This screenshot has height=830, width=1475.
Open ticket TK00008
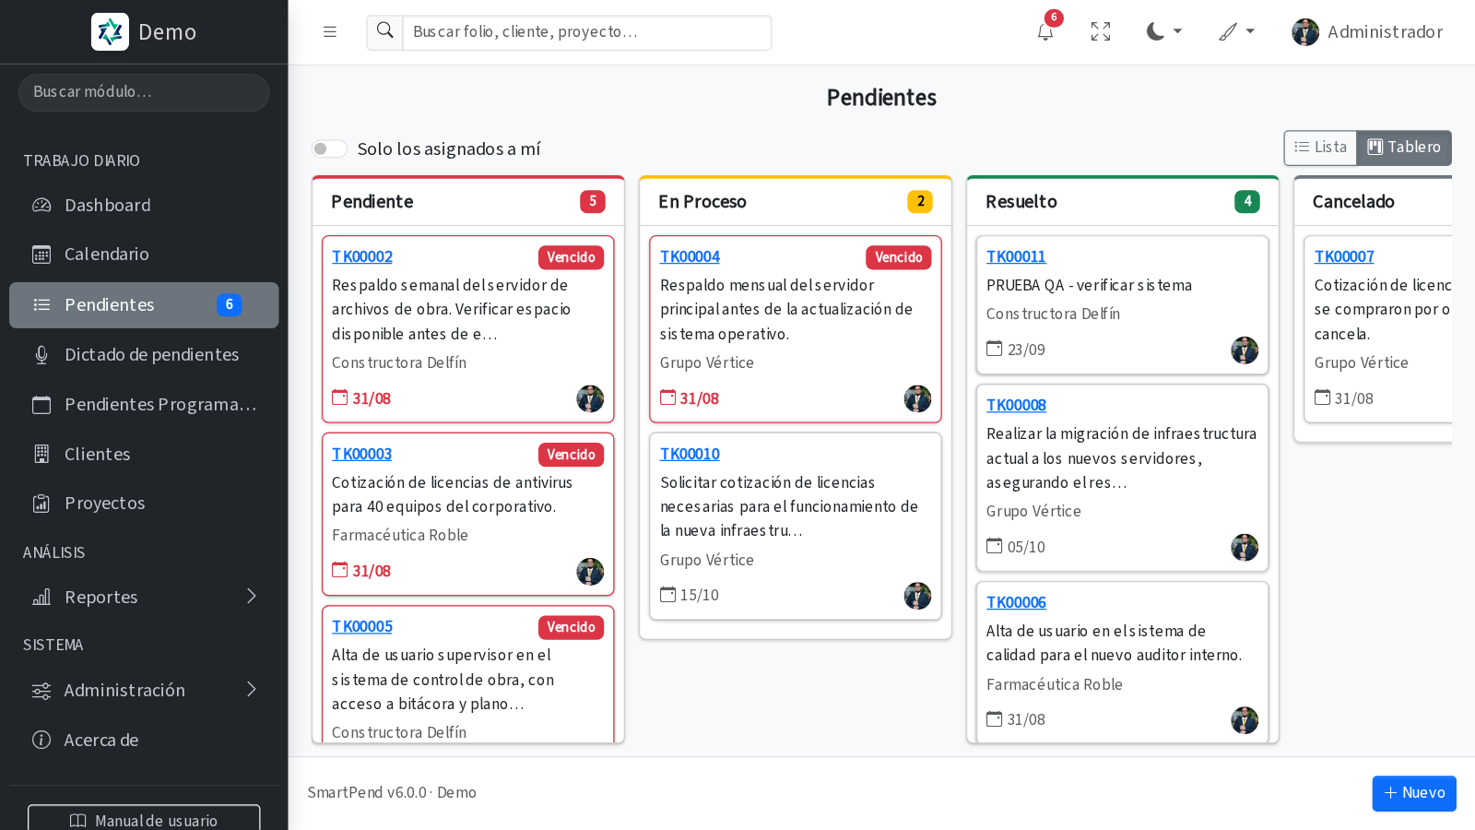1016,405
